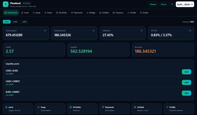The height and width of the screenshot is (115, 197).
Task: Open the Lend Supply - Borrow shortcut card
Action: pos(18,109)
